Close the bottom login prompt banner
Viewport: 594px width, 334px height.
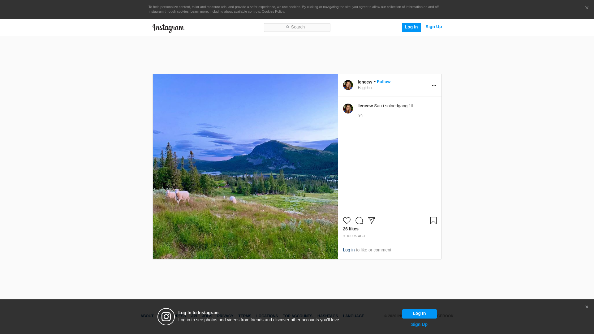587,307
